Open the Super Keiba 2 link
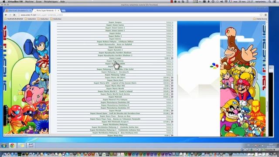Viewport: 279px width, 157px height. [x=115, y=36]
